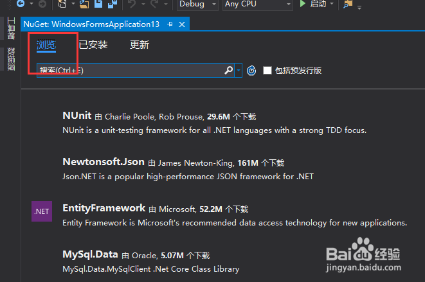
Task: Switch to the 更新 (Updates) tab
Action: pos(140,45)
